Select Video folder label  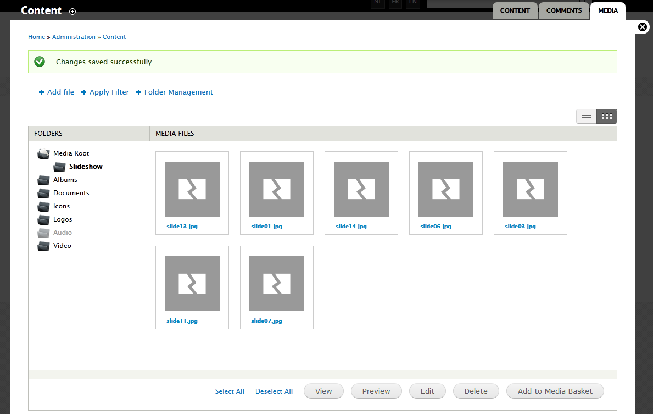pyautogui.click(x=62, y=246)
